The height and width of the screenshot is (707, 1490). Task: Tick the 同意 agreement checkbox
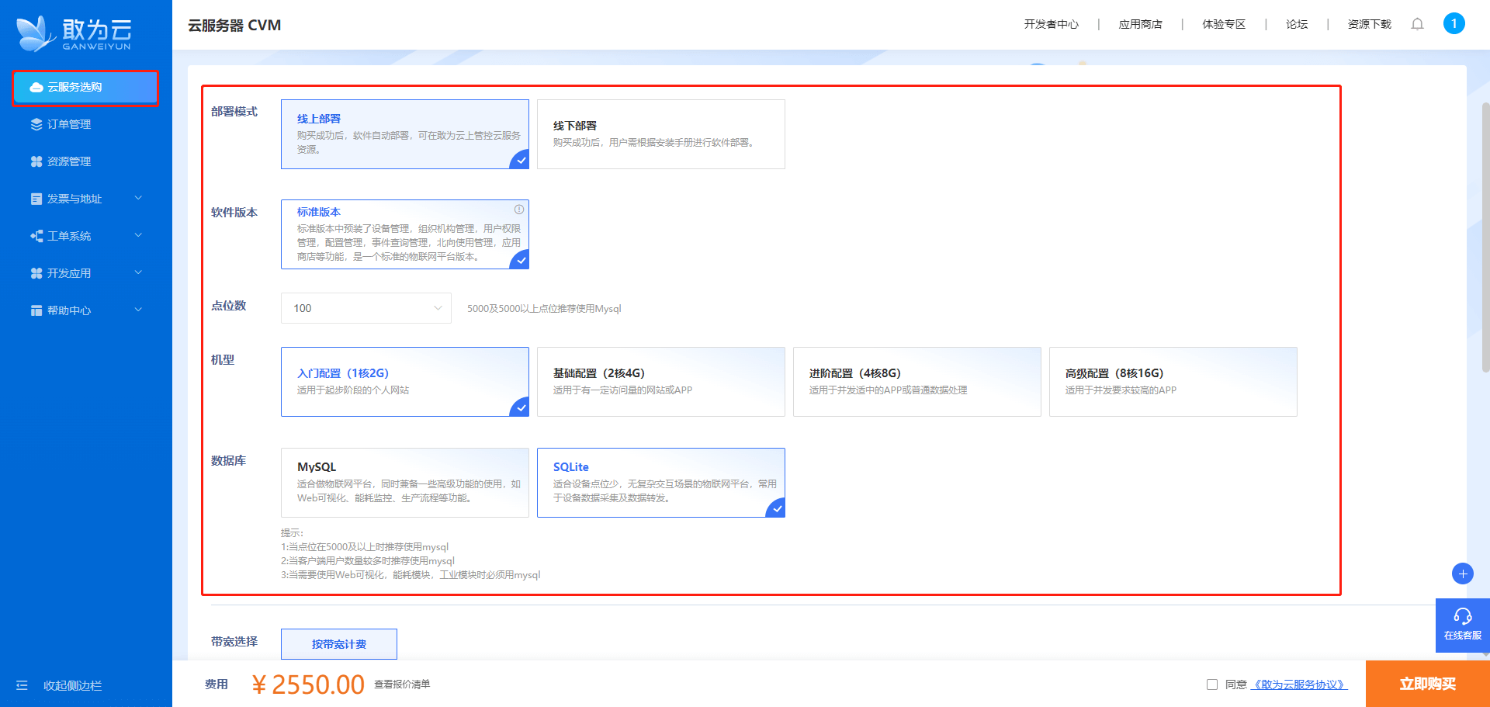coord(1212,684)
